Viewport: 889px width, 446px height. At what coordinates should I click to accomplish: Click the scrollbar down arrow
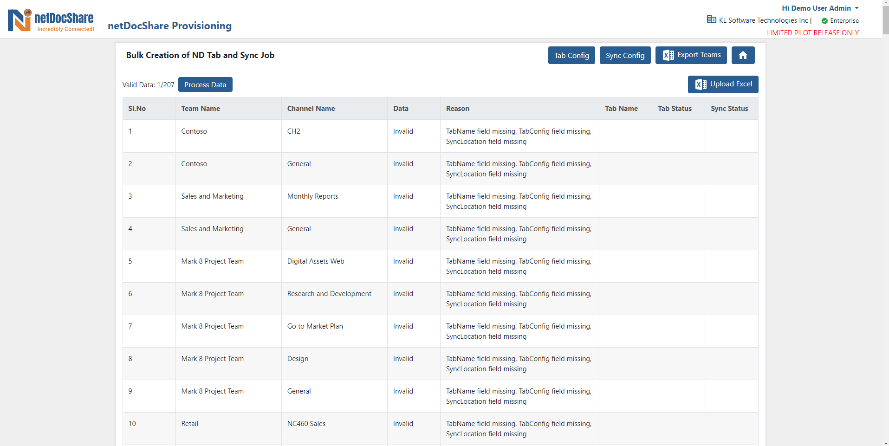885,443
